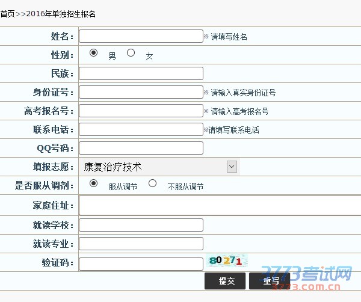Focus the 就读学校 school input field

pyautogui.click(x=141, y=225)
